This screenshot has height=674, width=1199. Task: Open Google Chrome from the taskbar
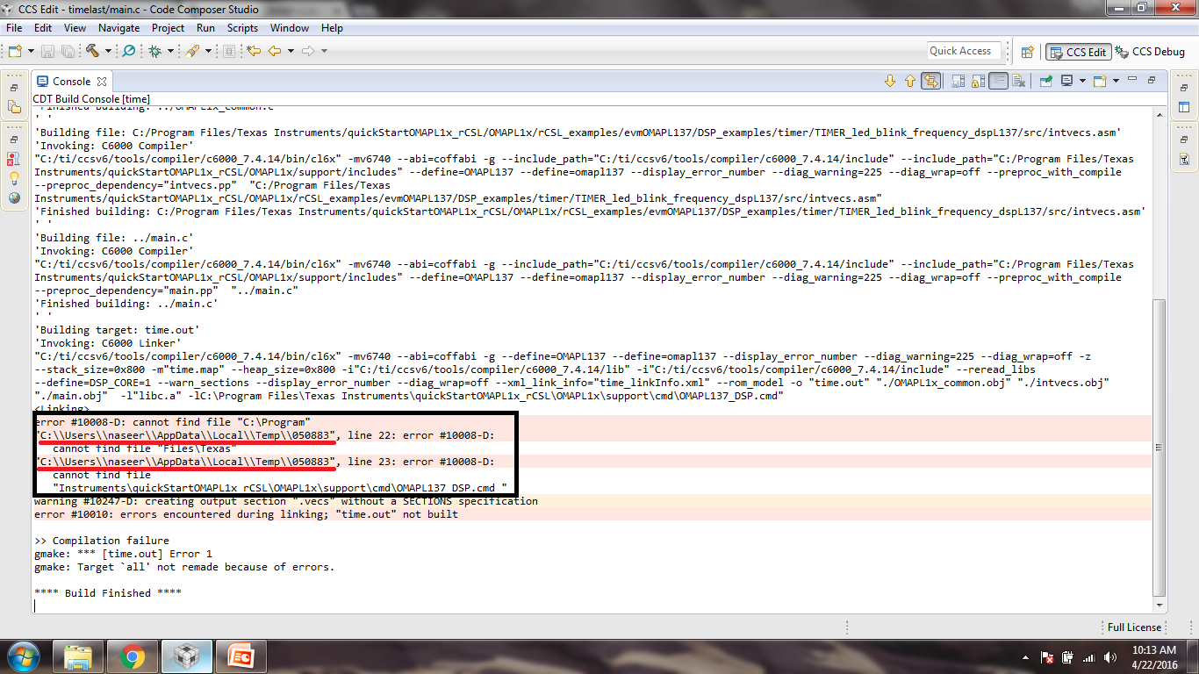click(x=133, y=656)
